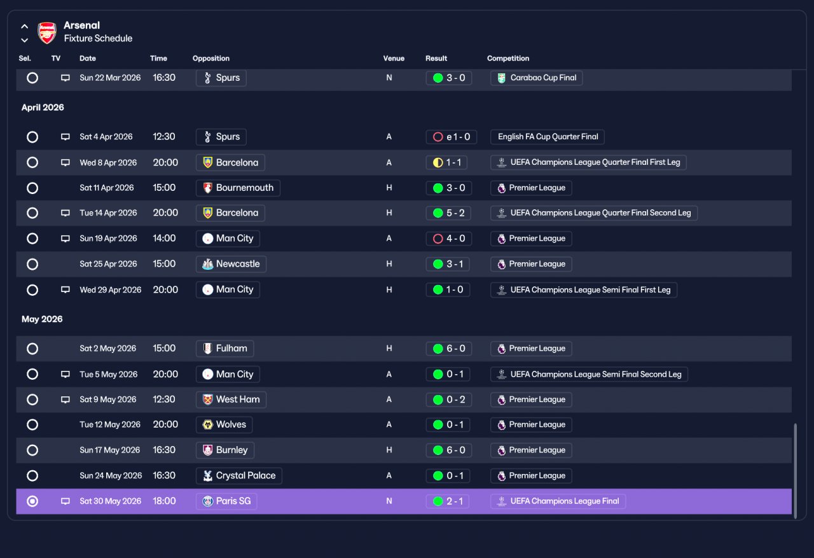Click TV icon for Spurs 4 Apr match
The height and width of the screenshot is (558, 814).
(65, 137)
